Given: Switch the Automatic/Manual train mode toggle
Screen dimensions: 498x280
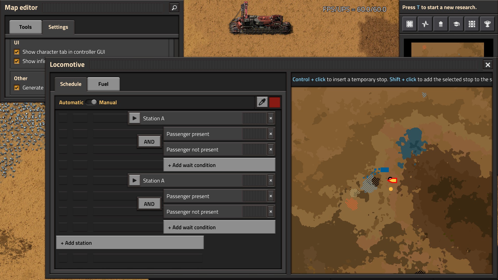Looking at the screenshot, I should pos(91,102).
